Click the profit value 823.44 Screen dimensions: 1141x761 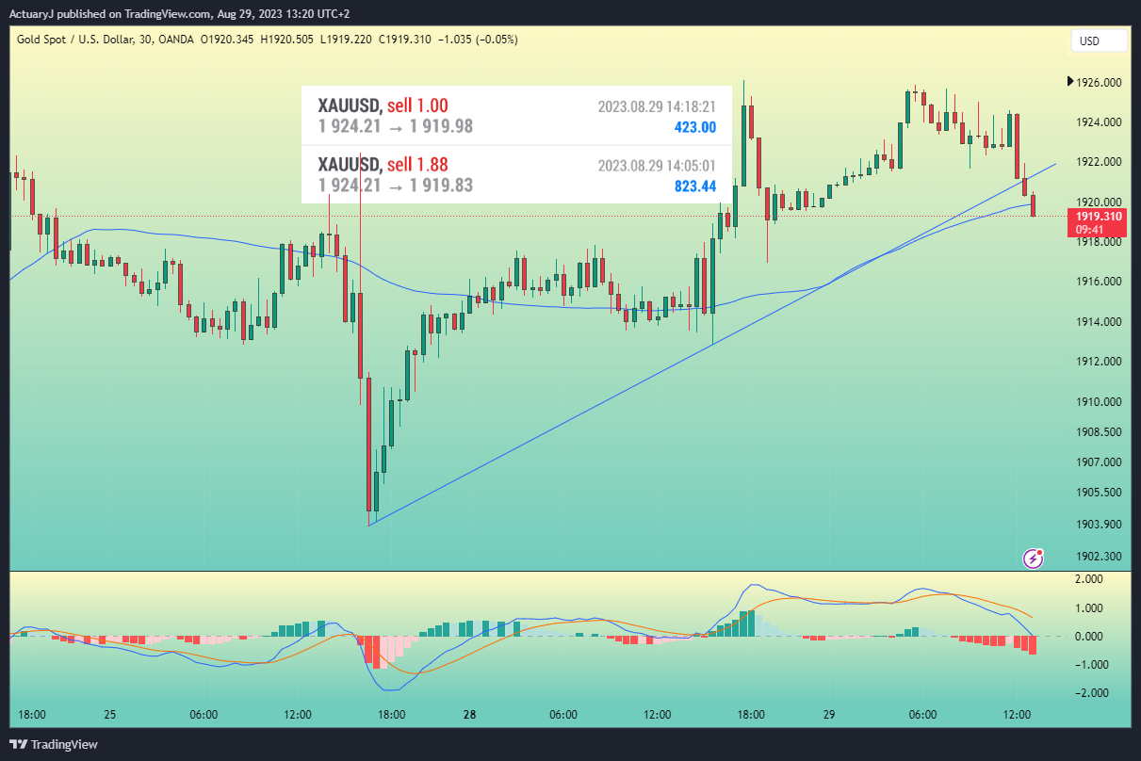tap(695, 186)
